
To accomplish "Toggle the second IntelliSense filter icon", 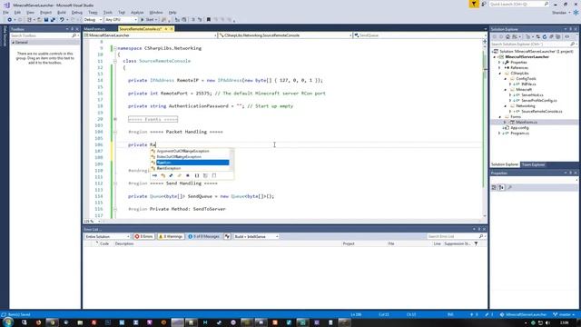I will point(163,175).
